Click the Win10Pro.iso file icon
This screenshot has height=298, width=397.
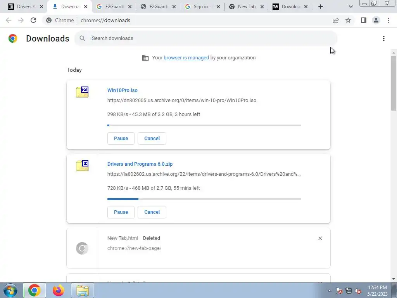[82, 92]
